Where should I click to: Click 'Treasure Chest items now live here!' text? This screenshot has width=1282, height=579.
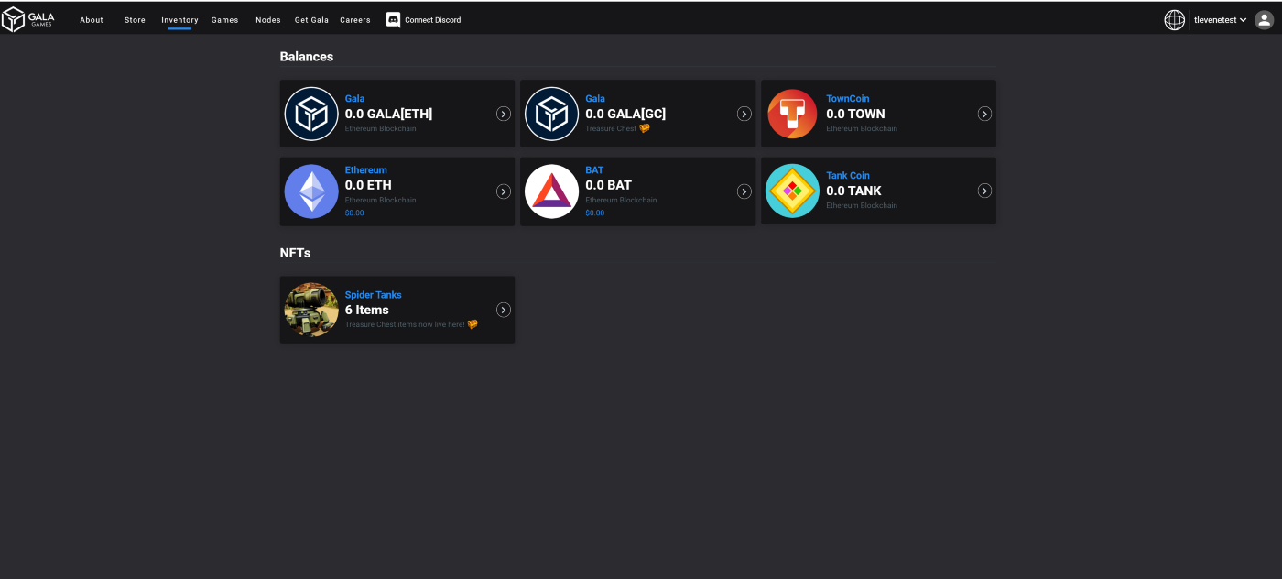click(405, 324)
